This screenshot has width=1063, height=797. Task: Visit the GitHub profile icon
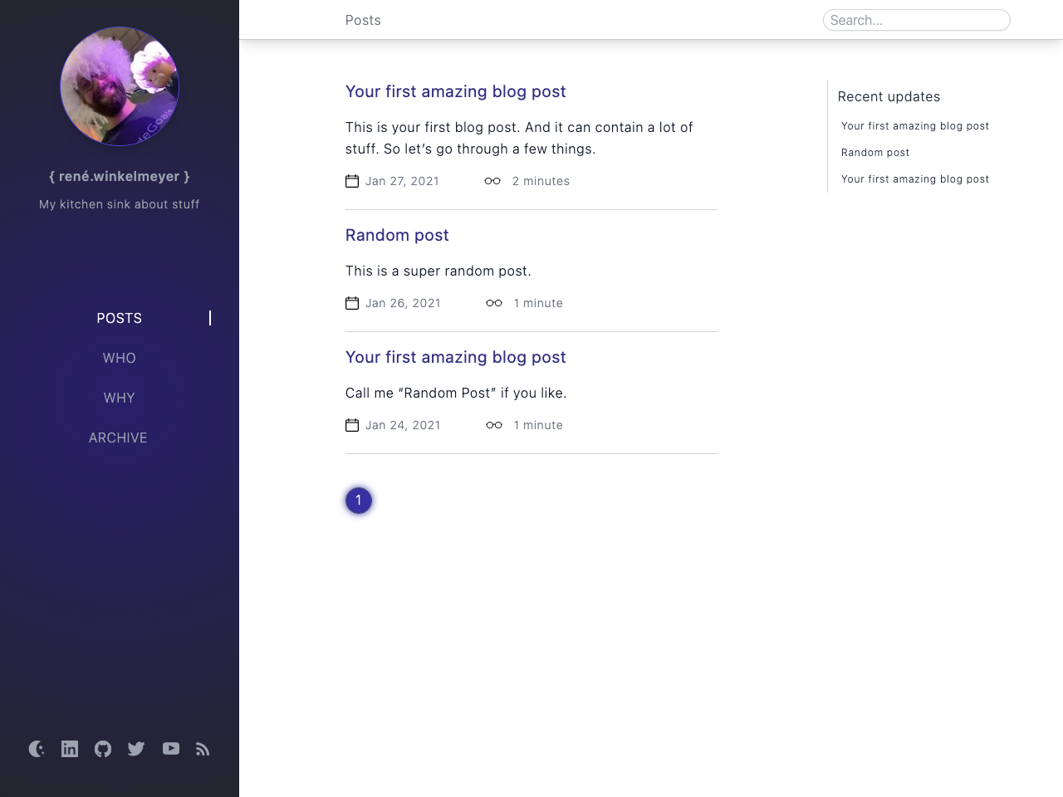point(103,749)
